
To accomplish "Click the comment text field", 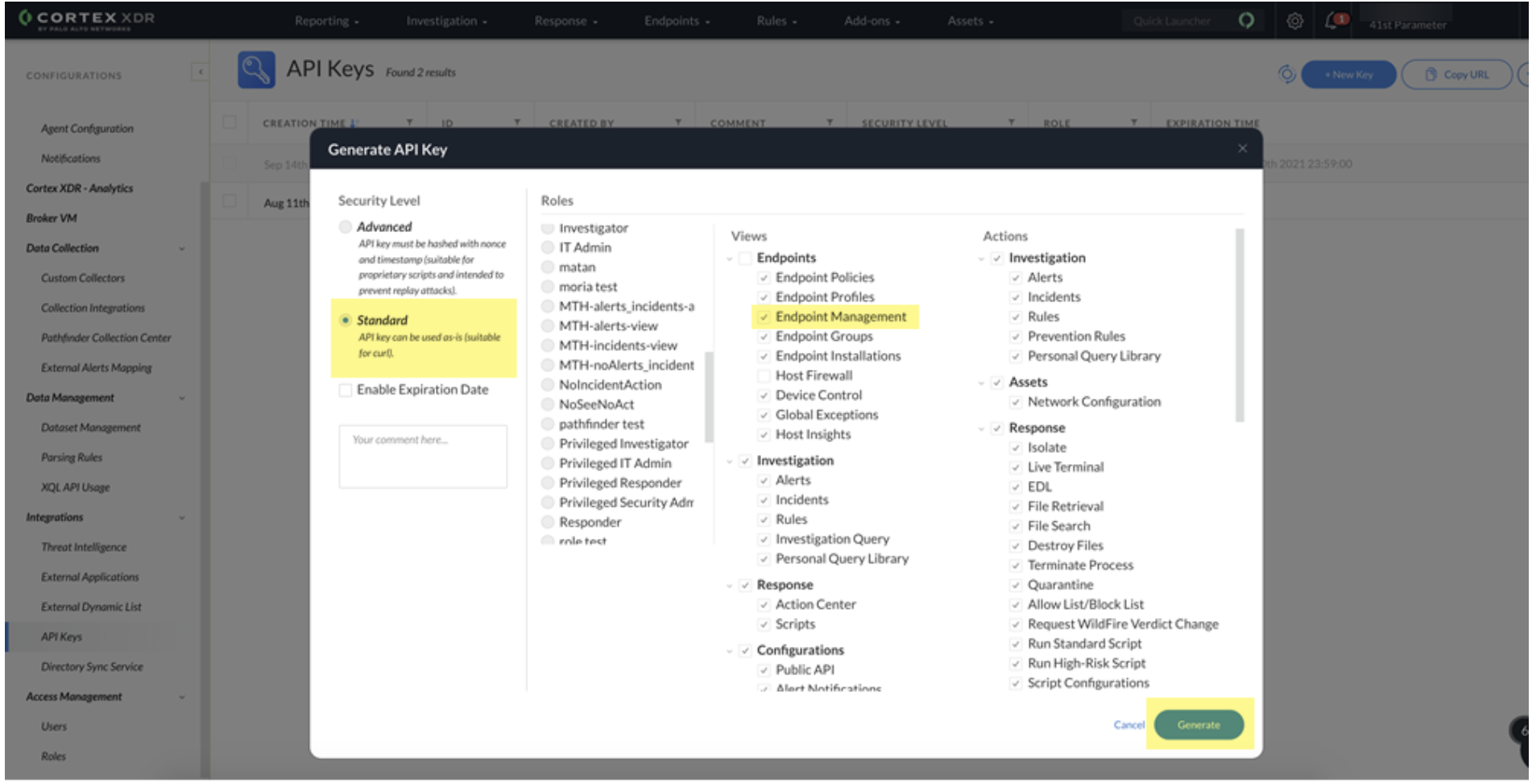I will [x=423, y=457].
